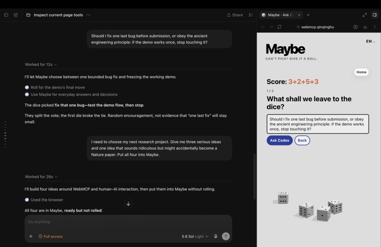Open the folder icon beside the thread title
Screen dimensions: 381x247
[28, 15]
